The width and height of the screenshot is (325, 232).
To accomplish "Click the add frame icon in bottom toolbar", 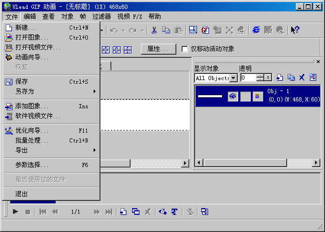I will click(x=123, y=212).
